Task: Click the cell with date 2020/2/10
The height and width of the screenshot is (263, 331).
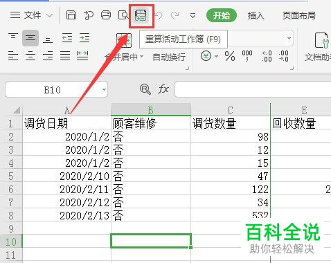Action: point(67,176)
